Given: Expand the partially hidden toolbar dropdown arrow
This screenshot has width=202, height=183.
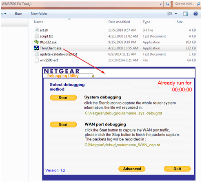Looking at the screenshot, I should tap(5, 13).
